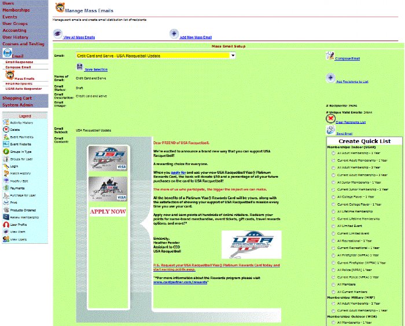Image resolution: width=405 pixels, height=326 pixels.
Task: Select All College Player - 1 Year radio
Action: click(333, 197)
